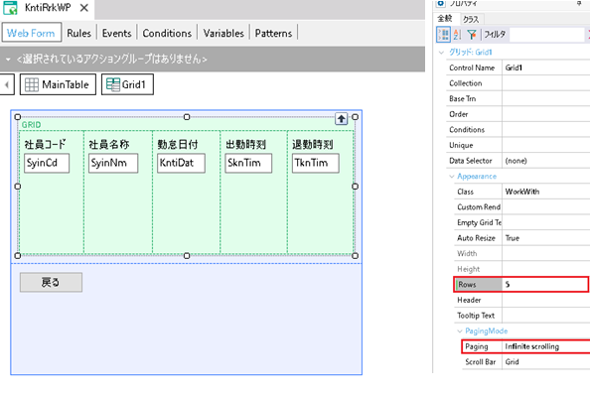Click the 社員コード column header
590x395 pixels.
pyautogui.click(x=45, y=144)
